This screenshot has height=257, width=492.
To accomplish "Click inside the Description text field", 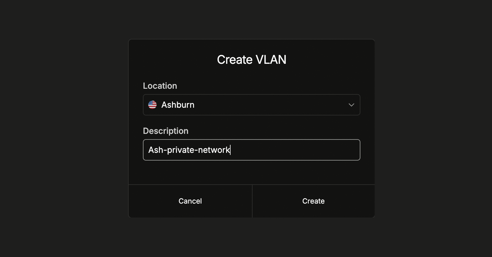I will (251, 150).
